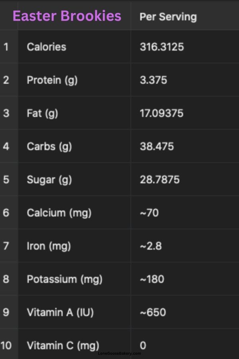This screenshot has width=239, height=359.
Task: Click row number 1 header
Action: click(x=6, y=47)
